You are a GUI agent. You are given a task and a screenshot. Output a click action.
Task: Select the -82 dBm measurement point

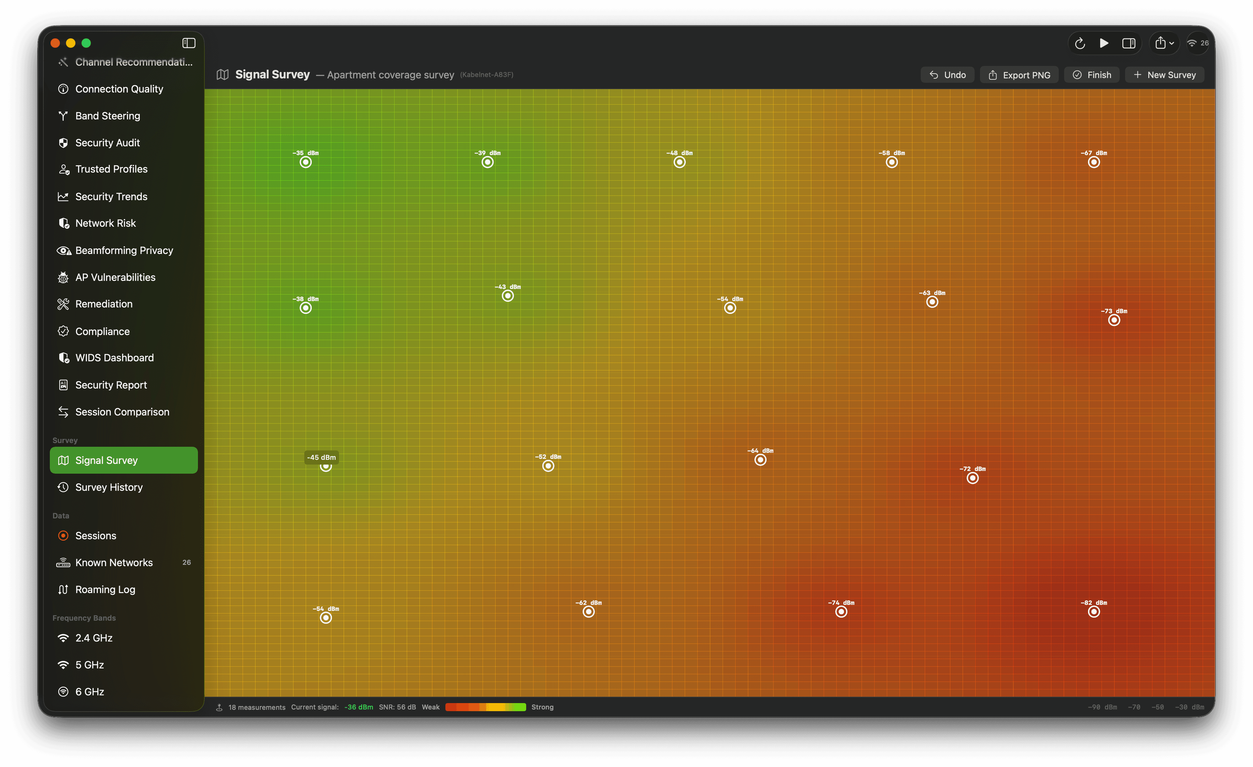(x=1094, y=612)
